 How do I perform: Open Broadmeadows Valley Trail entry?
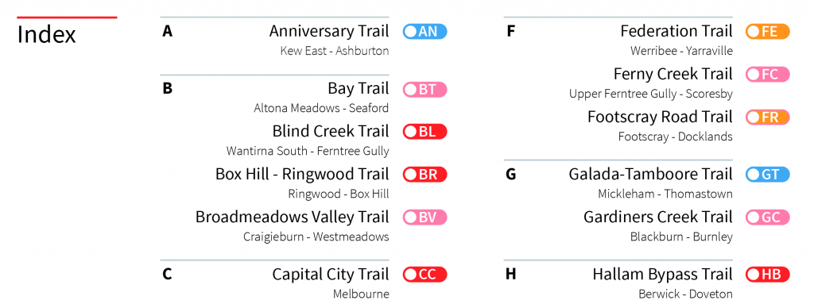coord(293,217)
